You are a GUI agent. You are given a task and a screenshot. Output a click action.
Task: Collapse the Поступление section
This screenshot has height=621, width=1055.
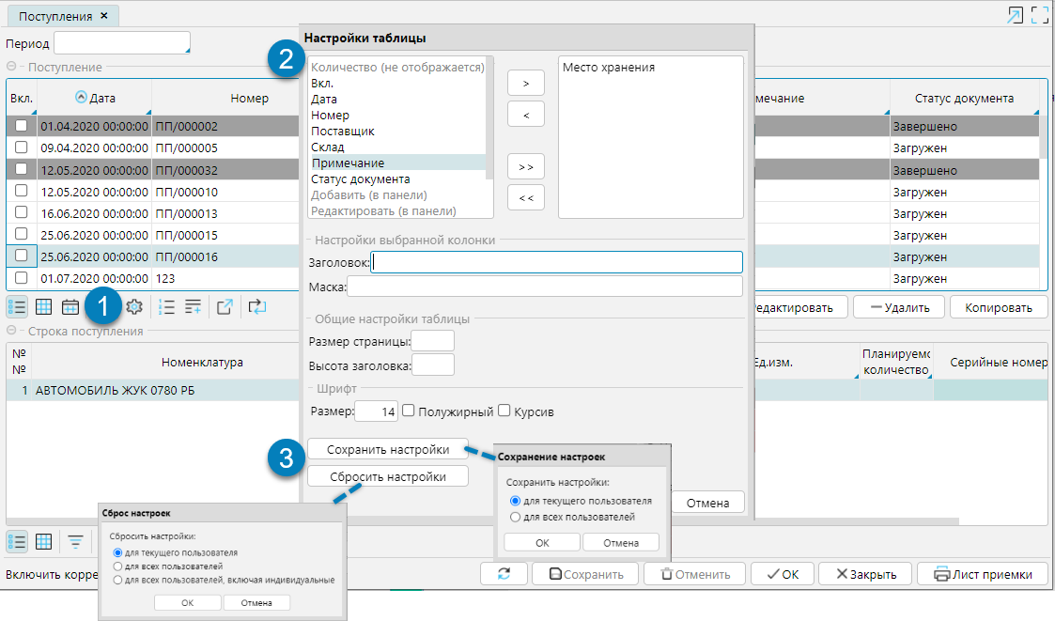pyautogui.click(x=11, y=67)
